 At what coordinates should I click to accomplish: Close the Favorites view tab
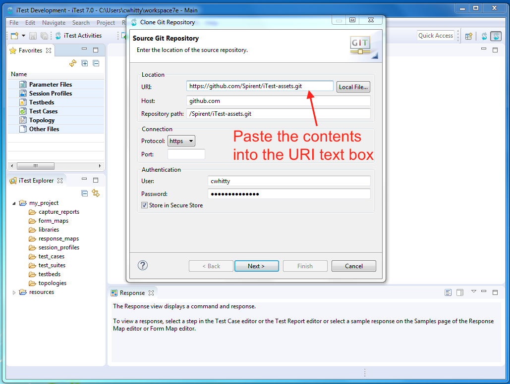tap(49, 50)
